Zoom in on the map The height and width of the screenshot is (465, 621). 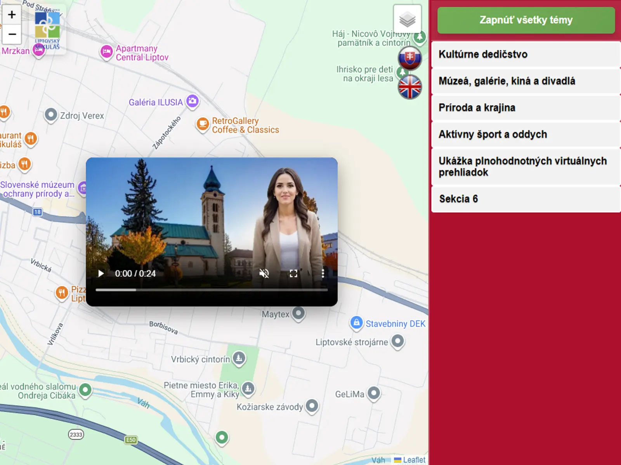pos(12,15)
